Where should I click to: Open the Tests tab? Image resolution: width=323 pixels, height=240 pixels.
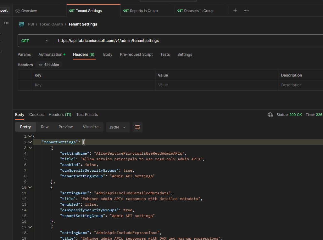165,54
